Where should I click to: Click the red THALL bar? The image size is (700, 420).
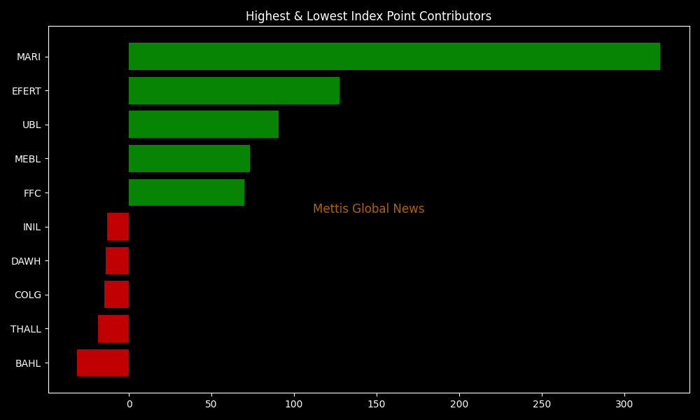(113, 329)
